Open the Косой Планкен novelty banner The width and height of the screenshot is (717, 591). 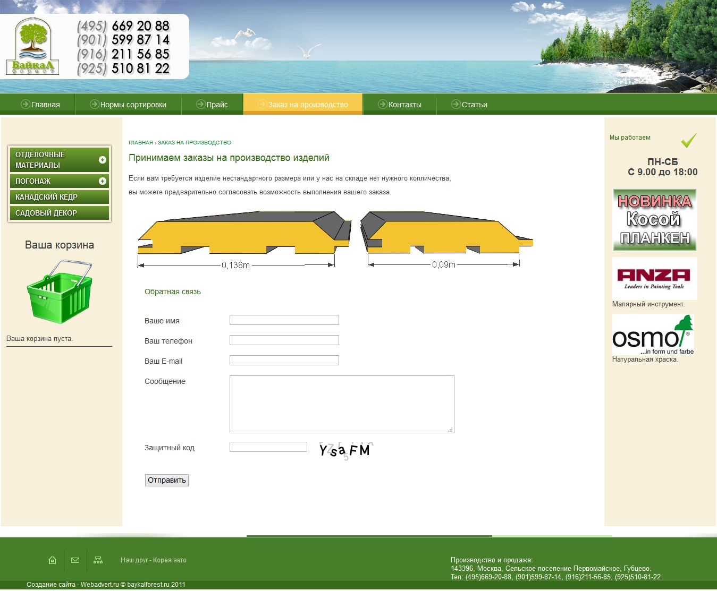coord(654,220)
